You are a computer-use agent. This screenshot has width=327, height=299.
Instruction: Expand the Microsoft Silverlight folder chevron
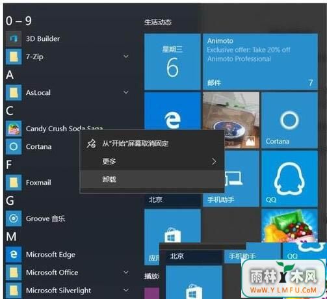[x=126, y=290]
